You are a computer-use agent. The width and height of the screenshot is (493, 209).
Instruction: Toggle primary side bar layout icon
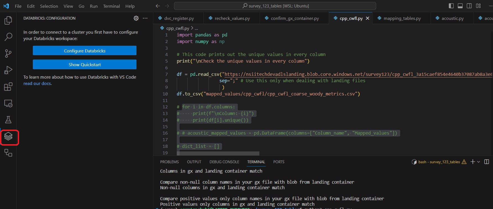[x=451, y=6]
